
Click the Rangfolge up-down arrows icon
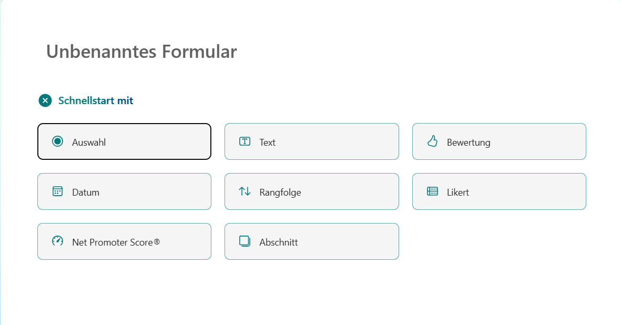pos(245,191)
